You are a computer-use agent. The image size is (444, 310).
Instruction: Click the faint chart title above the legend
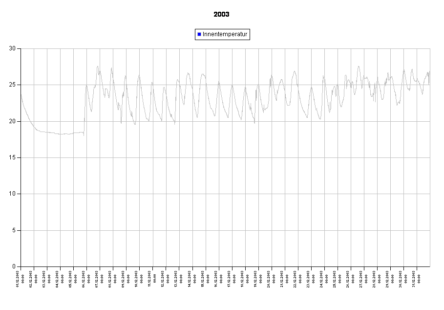pos(222,15)
